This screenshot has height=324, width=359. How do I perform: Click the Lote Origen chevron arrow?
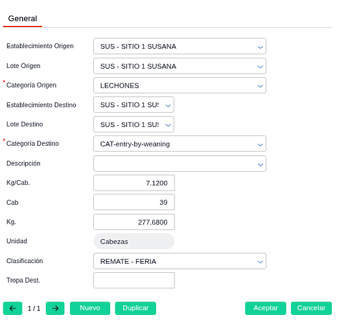[x=260, y=67]
